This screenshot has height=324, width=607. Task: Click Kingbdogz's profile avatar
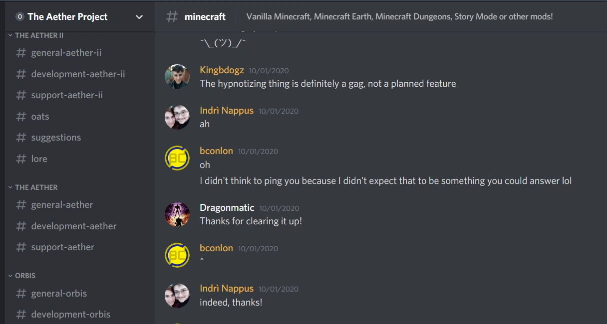pyautogui.click(x=177, y=77)
